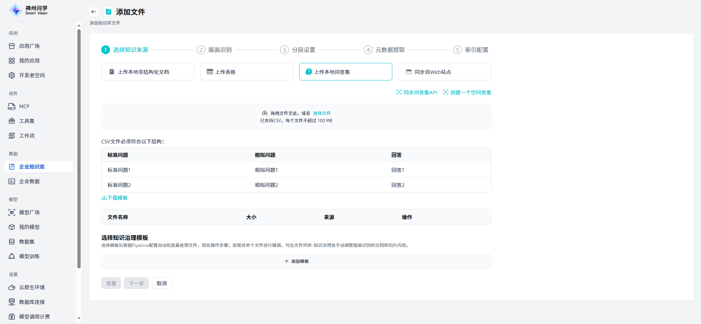Image resolution: width=701 pixels, height=324 pixels.
Task: Click the back arrow button
Action: pos(94,12)
